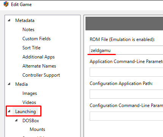Open the Videos media page
This screenshot has width=163, height=137.
pyautogui.click(x=29, y=102)
